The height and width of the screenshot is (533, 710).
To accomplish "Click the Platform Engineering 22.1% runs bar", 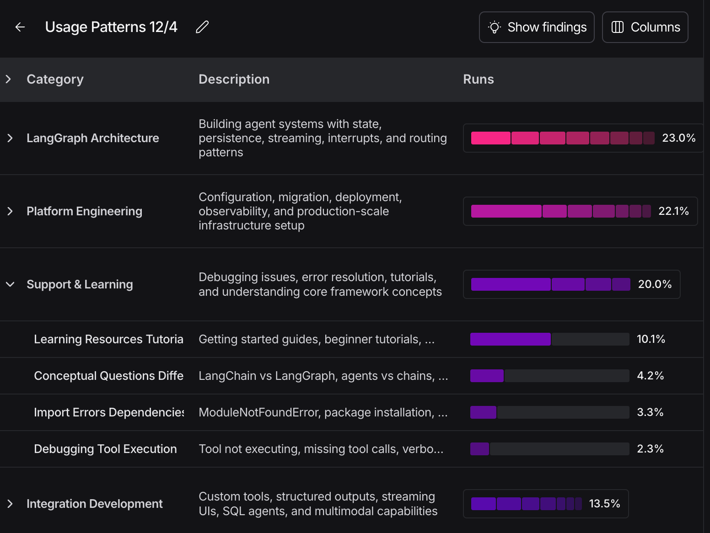I will [560, 211].
